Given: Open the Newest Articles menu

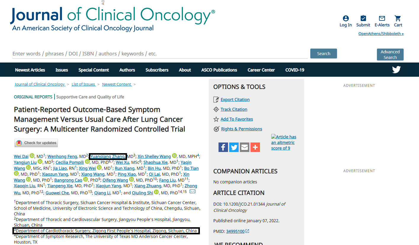Looking at the screenshot, I should (30, 70).
